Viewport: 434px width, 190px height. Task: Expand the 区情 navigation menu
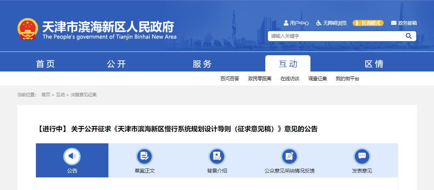[x=374, y=64]
